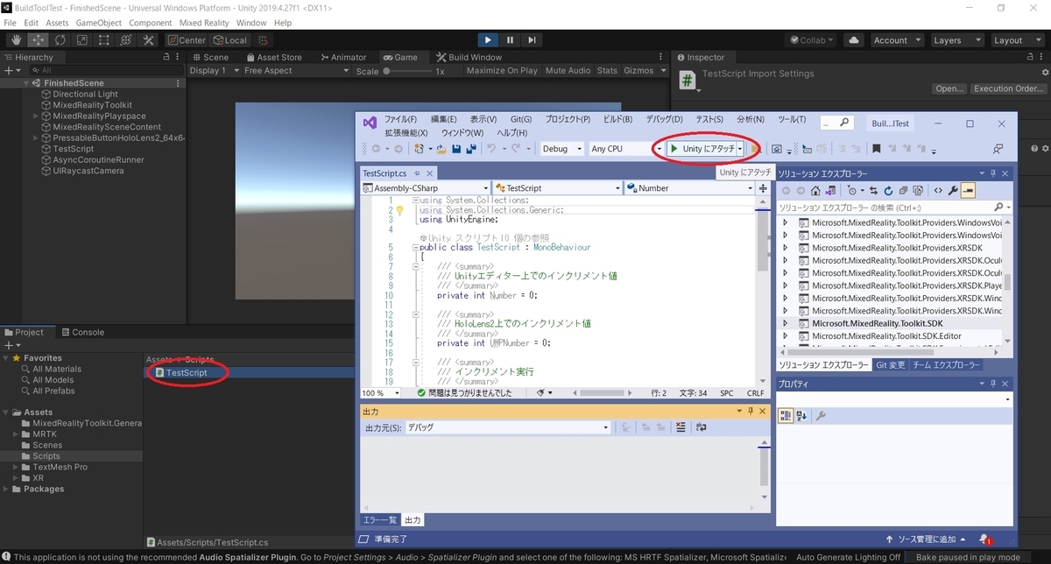Click Open File icon in Visual Studio

(441, 149)
